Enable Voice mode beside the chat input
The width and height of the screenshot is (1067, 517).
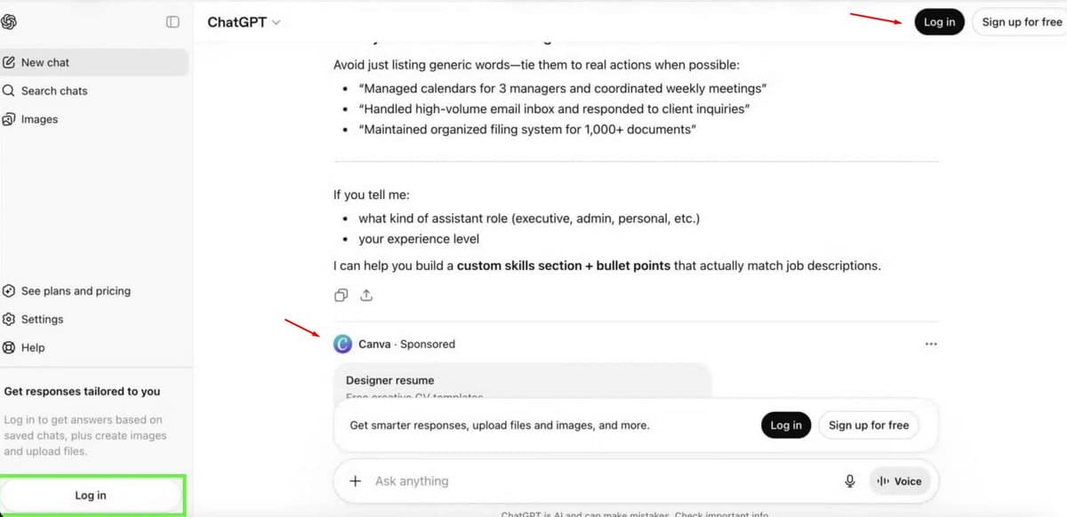point(901,481)
